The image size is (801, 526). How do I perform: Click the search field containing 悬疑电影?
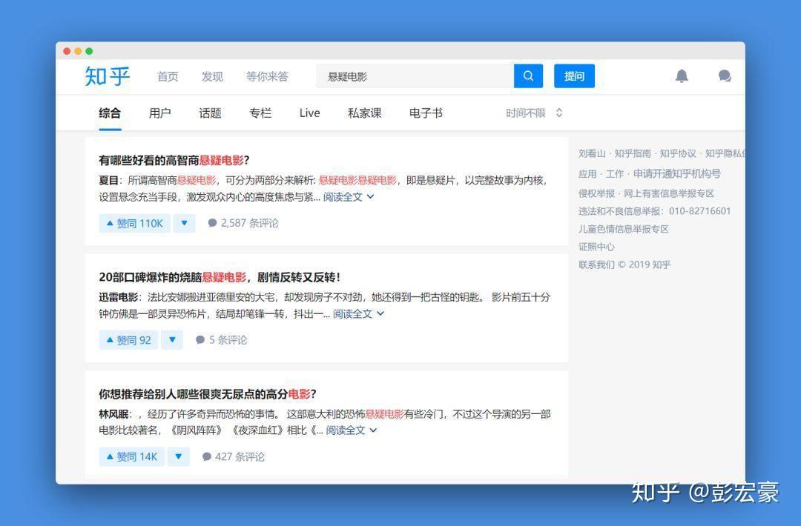pyautogui.click(x=415, y=76)
